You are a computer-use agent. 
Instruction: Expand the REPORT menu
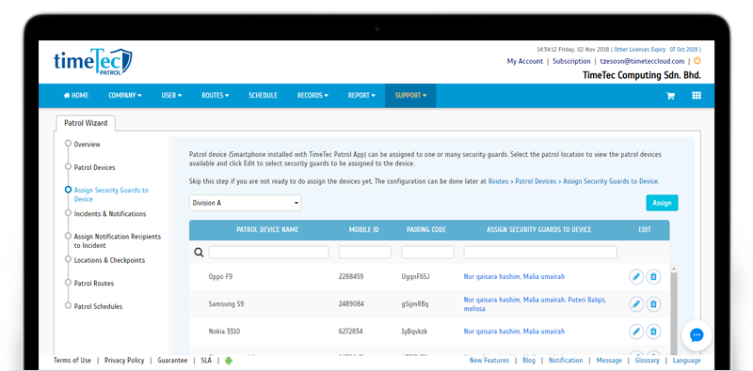point(361,96)
